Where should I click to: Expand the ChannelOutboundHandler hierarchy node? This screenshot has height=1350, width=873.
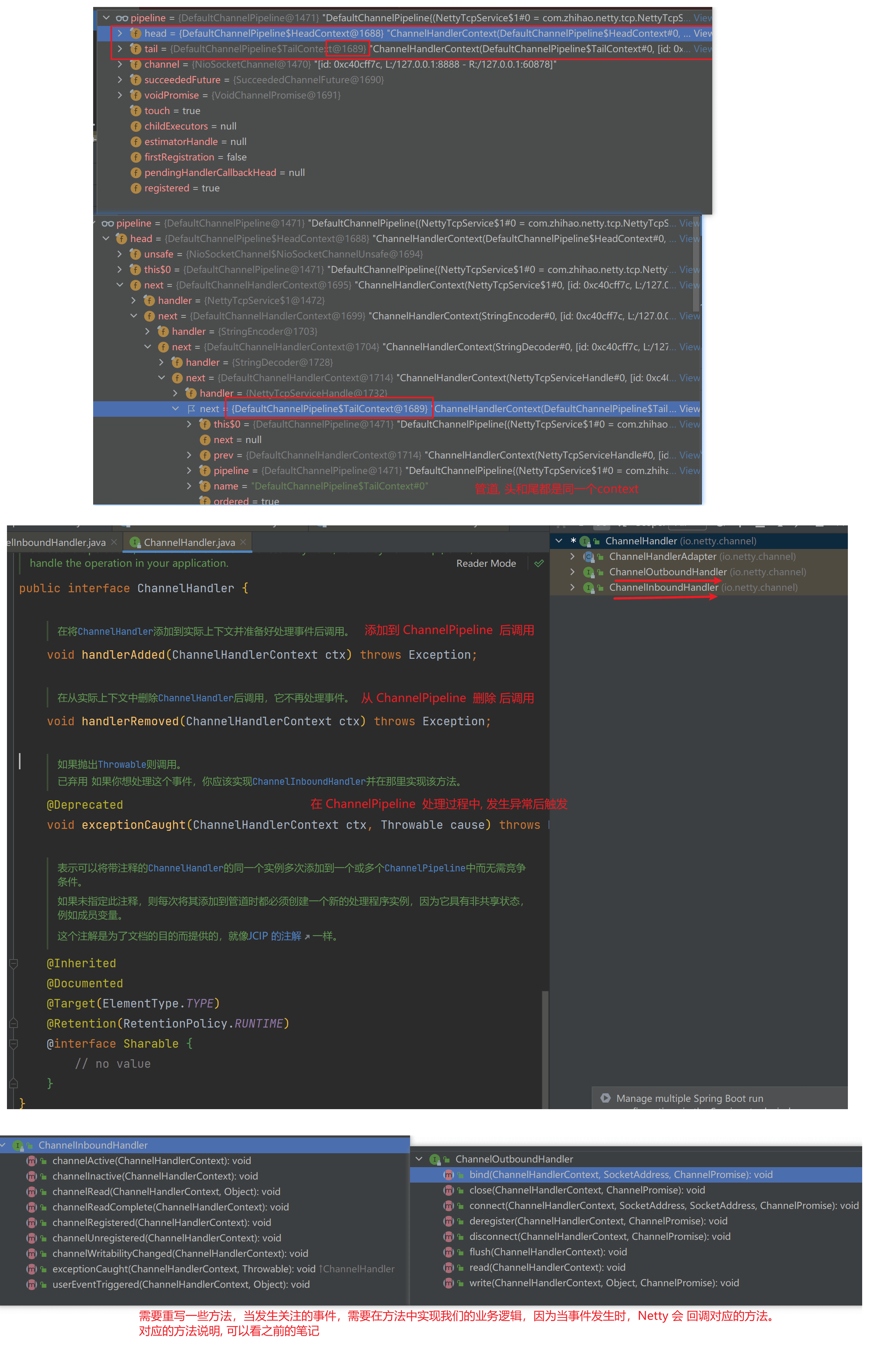pyautogui.click(x=572, y=571)
